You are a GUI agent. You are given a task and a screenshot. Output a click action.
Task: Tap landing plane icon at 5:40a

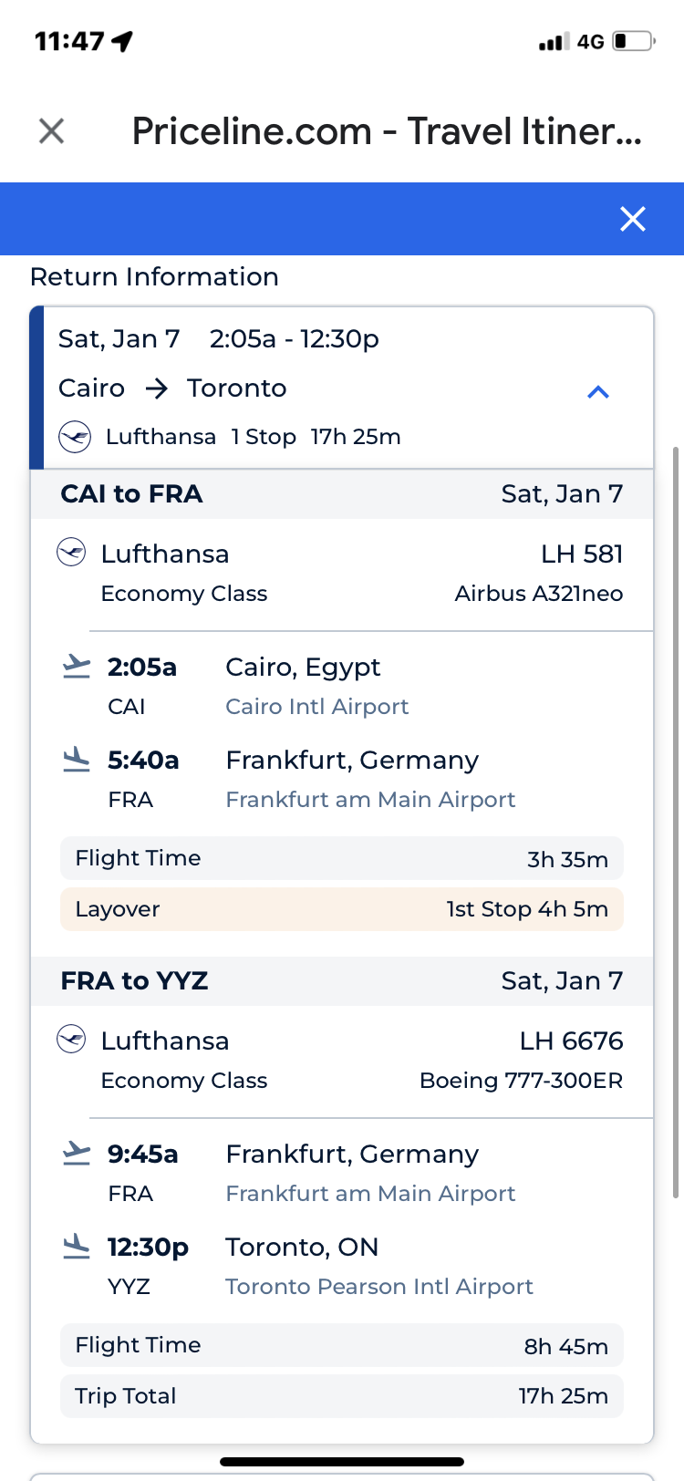click(x=77, y=760)
